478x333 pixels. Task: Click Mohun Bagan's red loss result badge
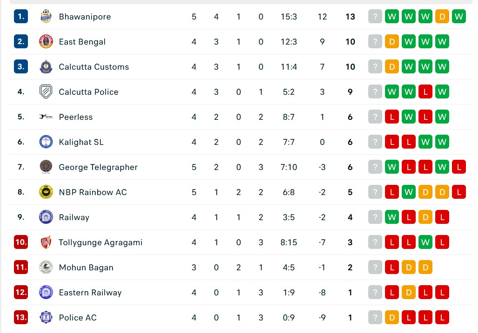click(392, 268)
